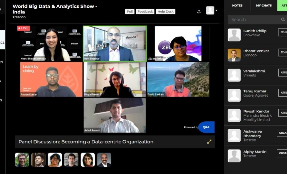Screen dimensions: 287x174
Task: Open the notifications bell icon
Action: pos(199,12)
